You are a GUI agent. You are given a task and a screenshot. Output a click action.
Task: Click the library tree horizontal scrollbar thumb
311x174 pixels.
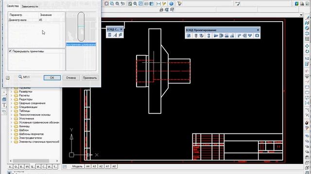[31, 161]
